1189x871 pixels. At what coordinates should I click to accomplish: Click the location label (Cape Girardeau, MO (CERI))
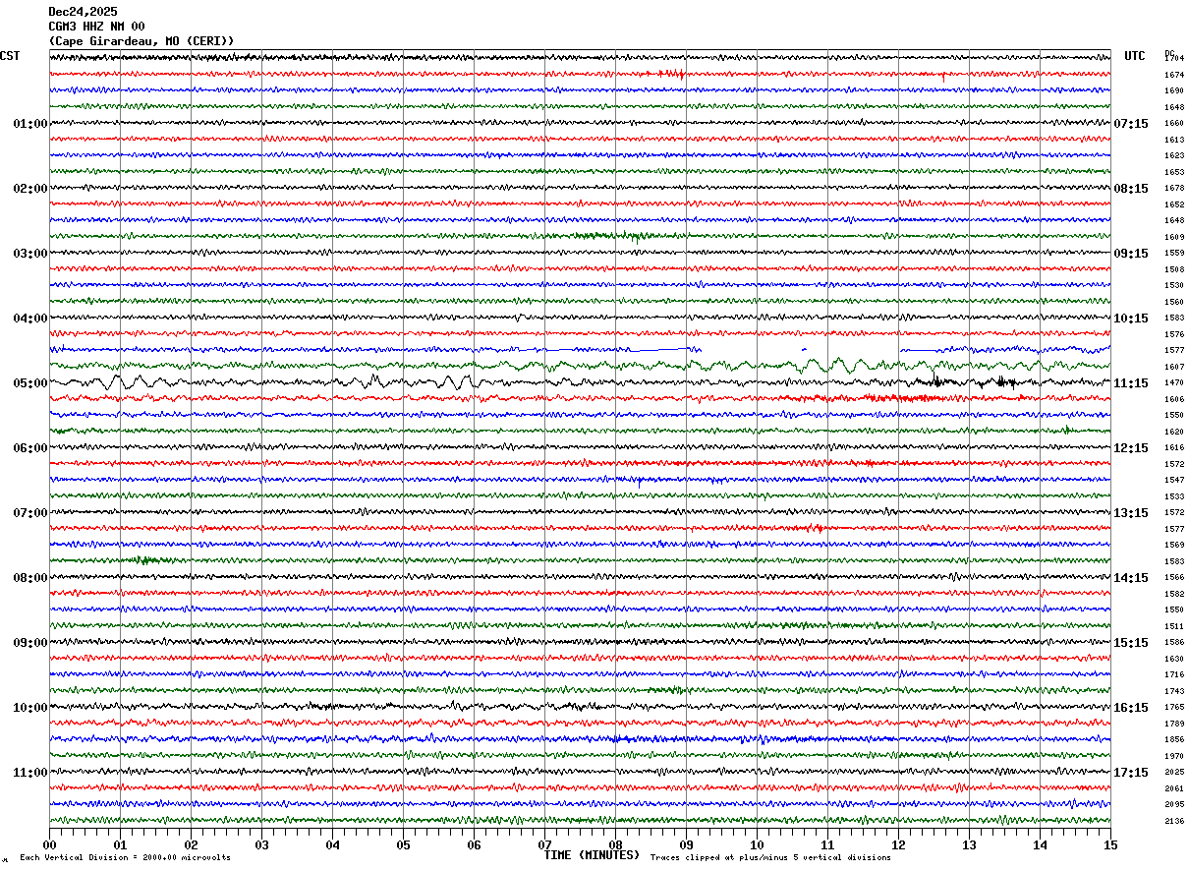click(142, 41)
